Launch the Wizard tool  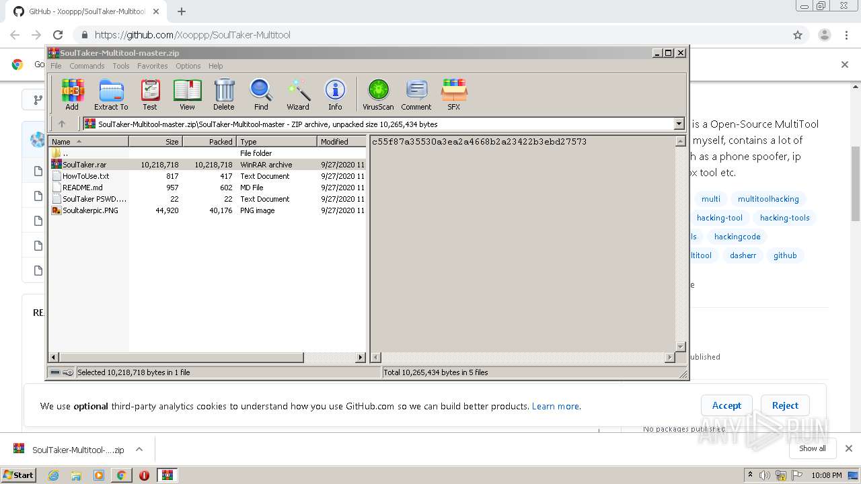pyautogui.click(x=298, y=94)
